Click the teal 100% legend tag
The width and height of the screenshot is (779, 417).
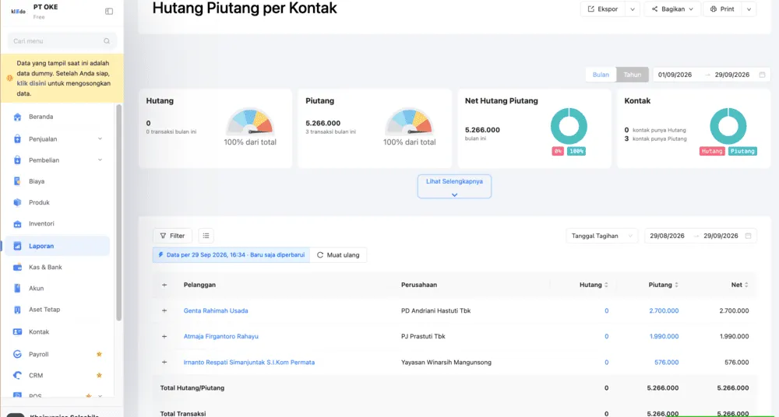pyautogui.click(x=576, y=151)
